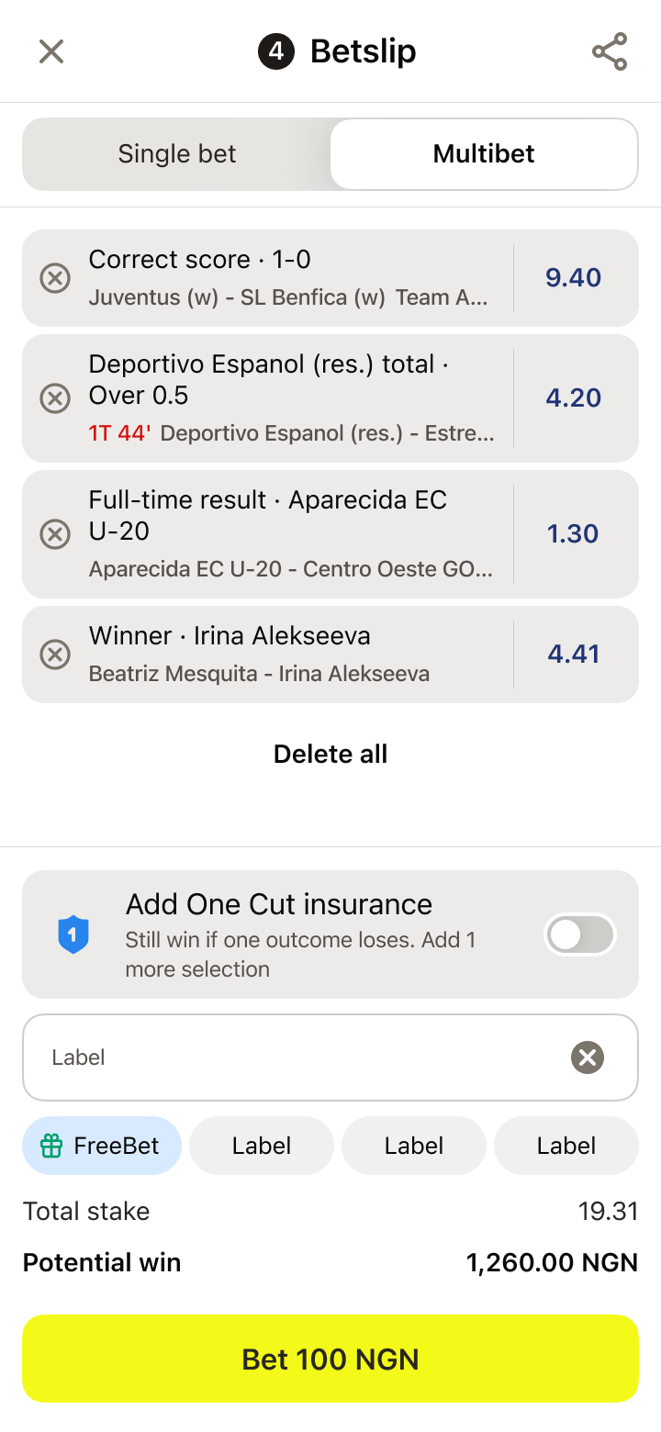661x1432 pixels.
Task: Tap the 9.40 odds for Correct score
Action: 574,277
